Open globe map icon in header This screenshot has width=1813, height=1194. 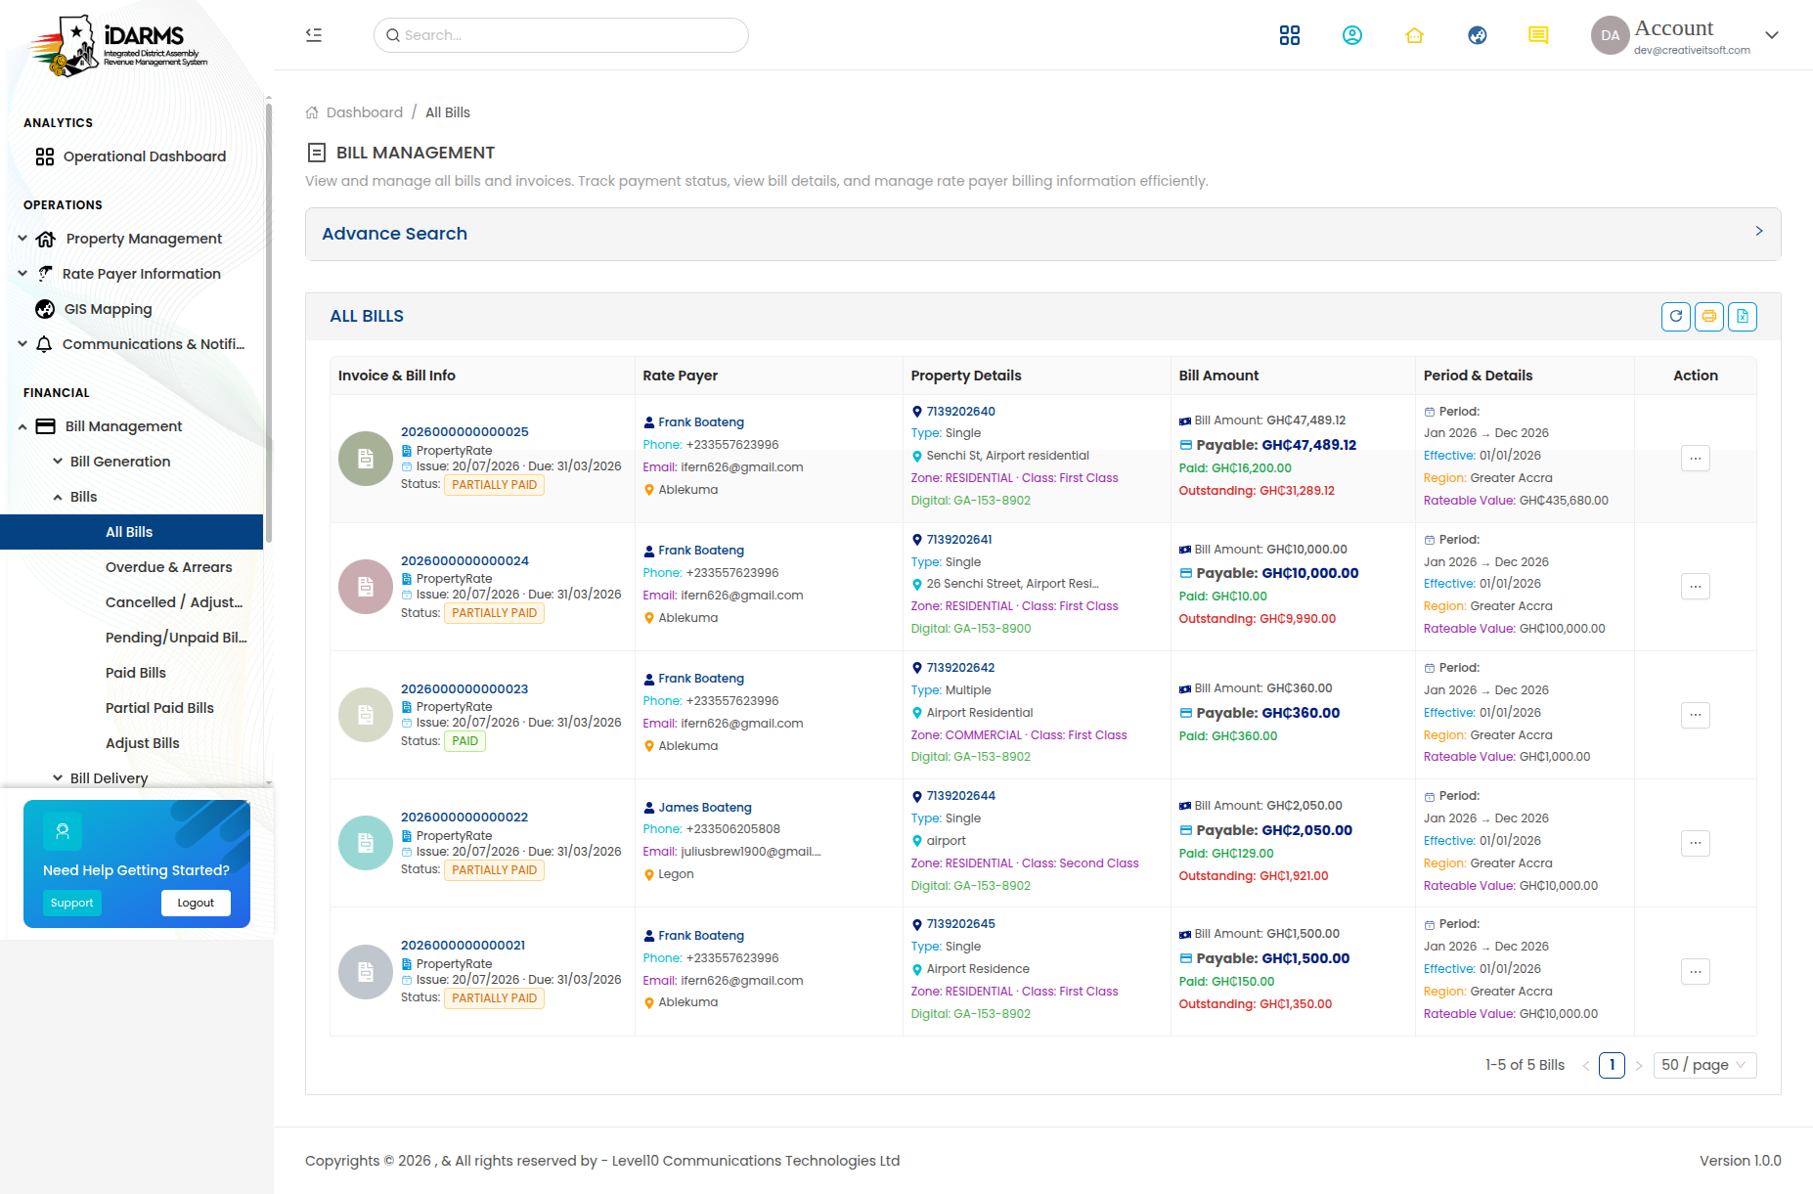point(1478,35)
